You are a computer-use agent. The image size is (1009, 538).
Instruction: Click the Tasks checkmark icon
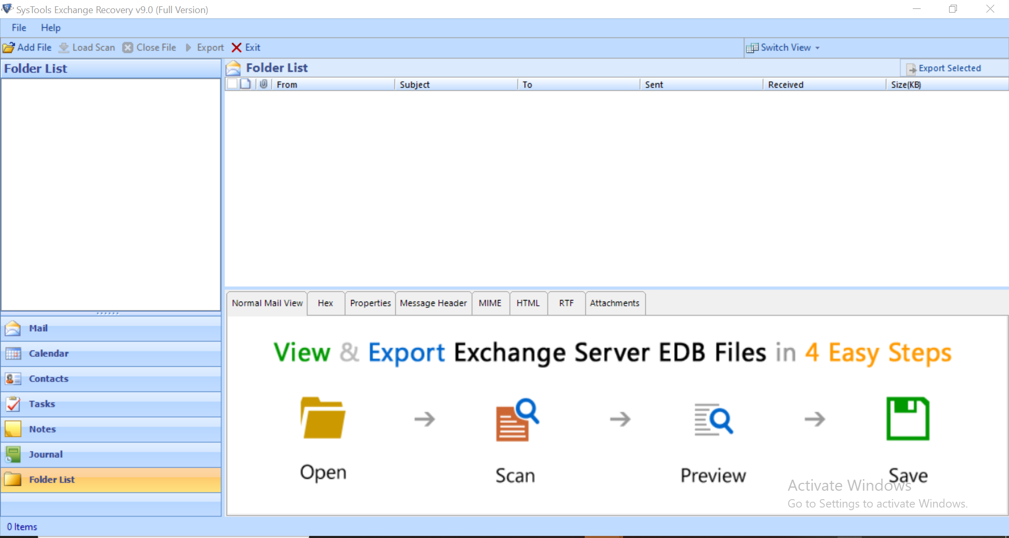pyautogui.click(x=13, y=404)
